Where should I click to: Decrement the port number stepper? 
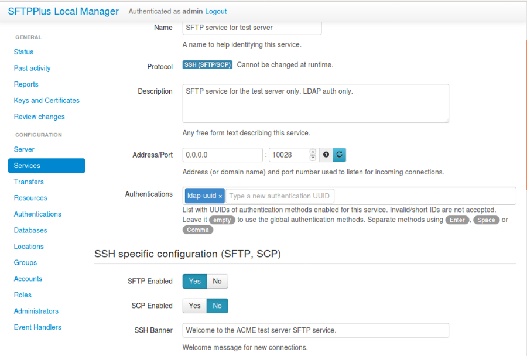[x=312, y=158]
